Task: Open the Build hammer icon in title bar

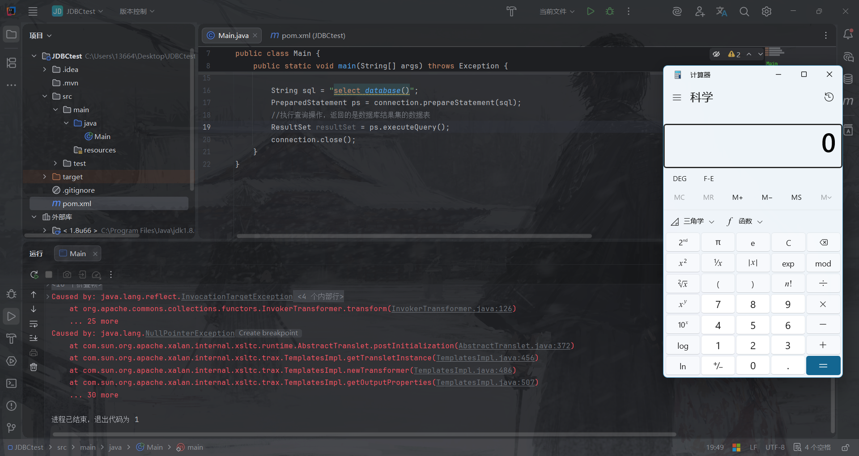Action: pos(511,12)
